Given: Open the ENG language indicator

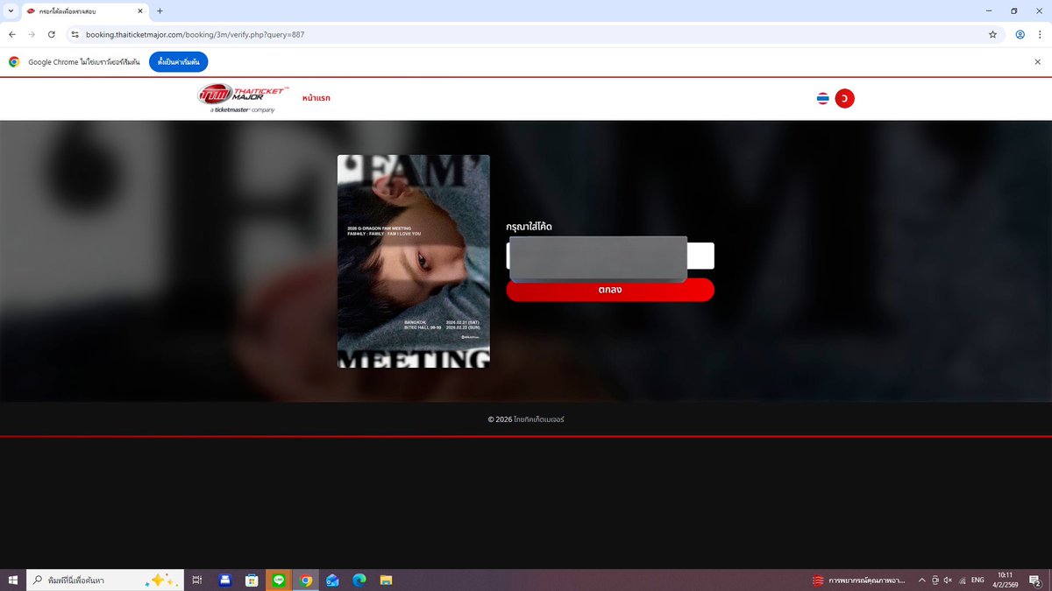Looking at the screenshot, I should (x=977, y=580).
